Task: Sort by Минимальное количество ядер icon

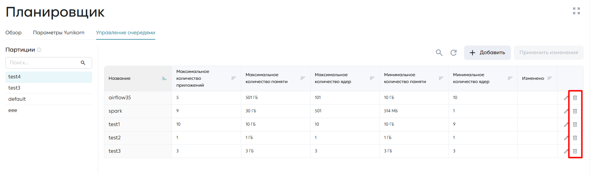Action: coord(510,78)
